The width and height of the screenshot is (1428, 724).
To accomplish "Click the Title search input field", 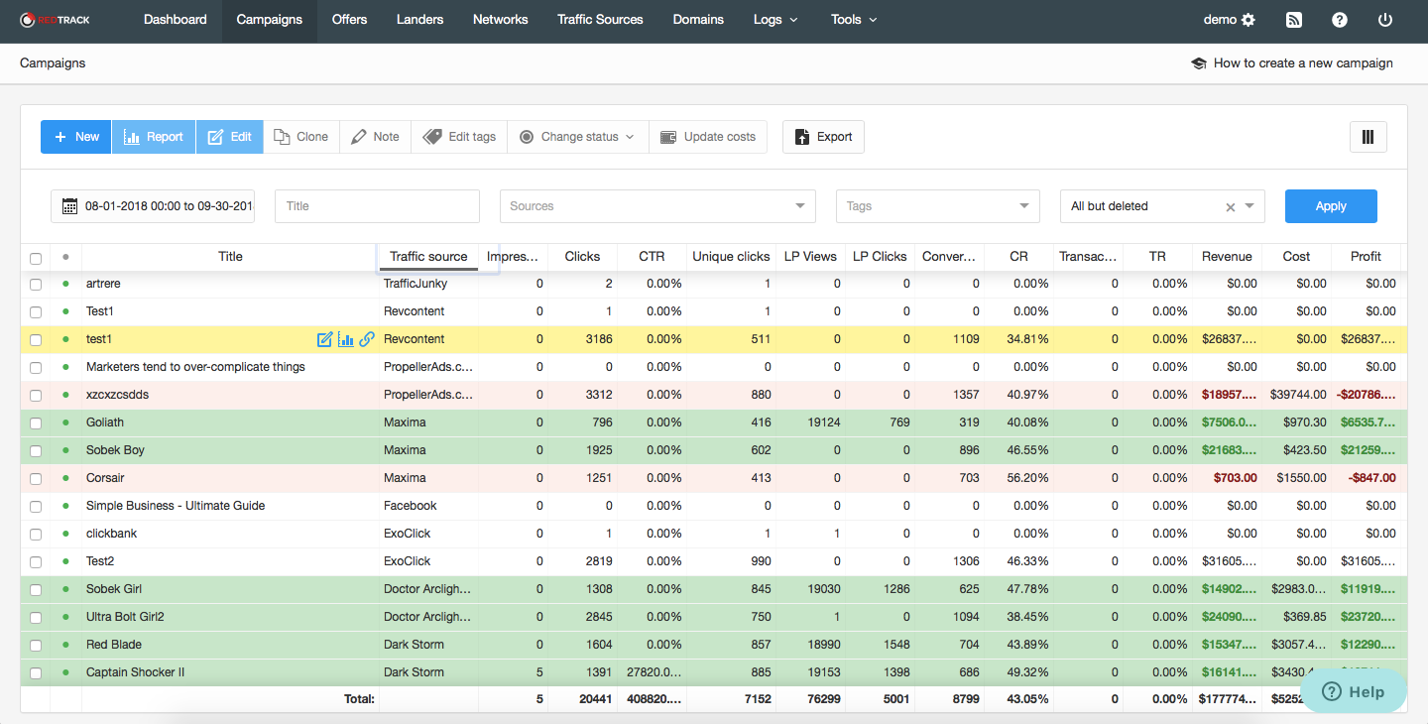I will point(377,206).
